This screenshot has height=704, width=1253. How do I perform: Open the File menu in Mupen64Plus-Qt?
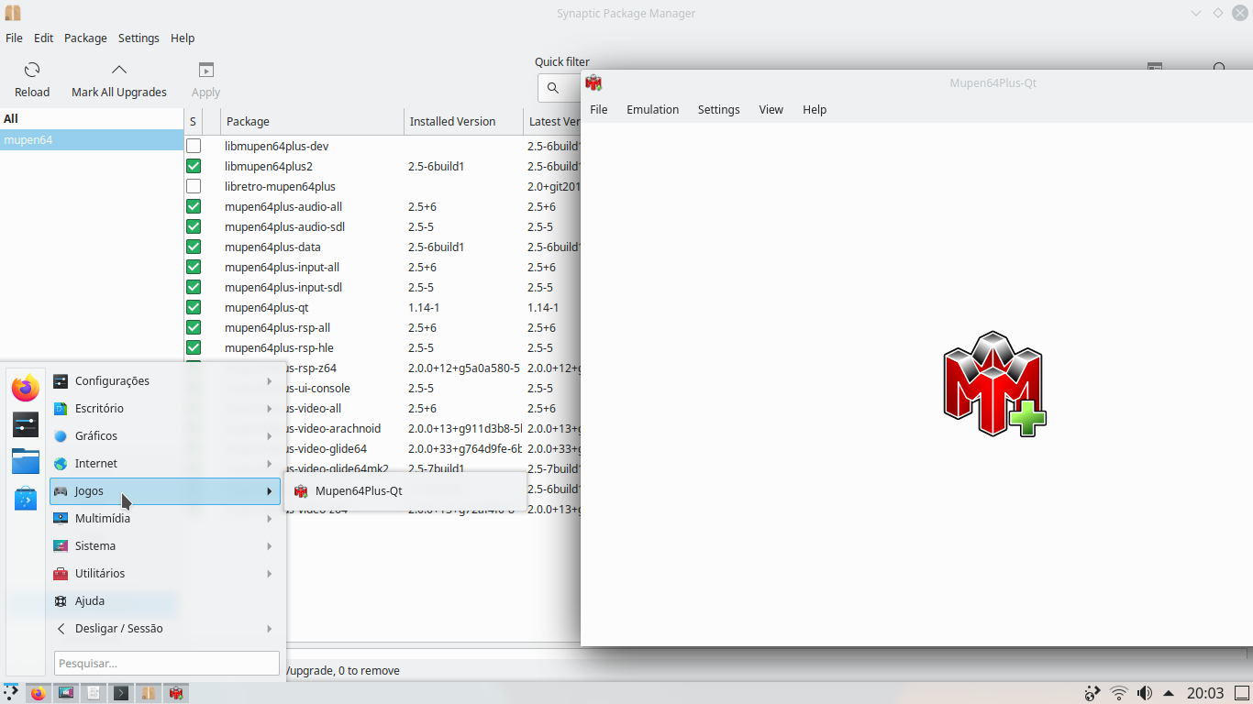(x=598, y=109)
